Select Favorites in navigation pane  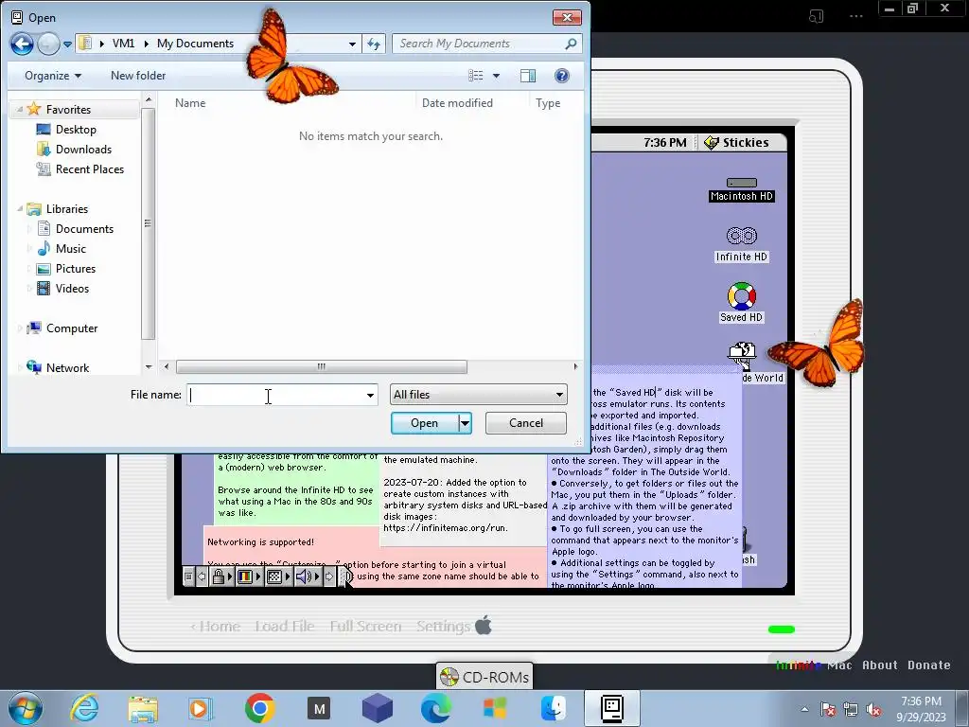point(68,110)
